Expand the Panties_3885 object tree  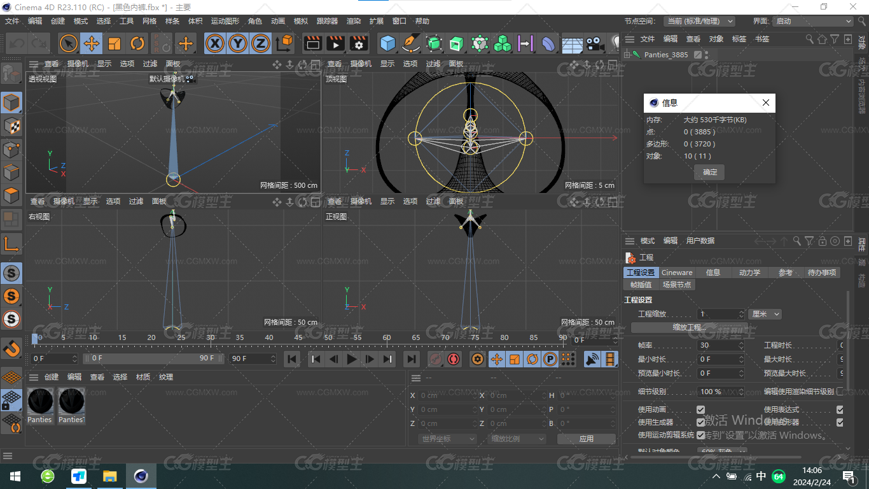[627, 55]
